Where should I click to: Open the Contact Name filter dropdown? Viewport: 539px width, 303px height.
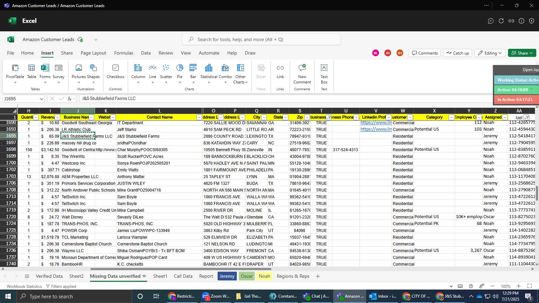[199, 117]
